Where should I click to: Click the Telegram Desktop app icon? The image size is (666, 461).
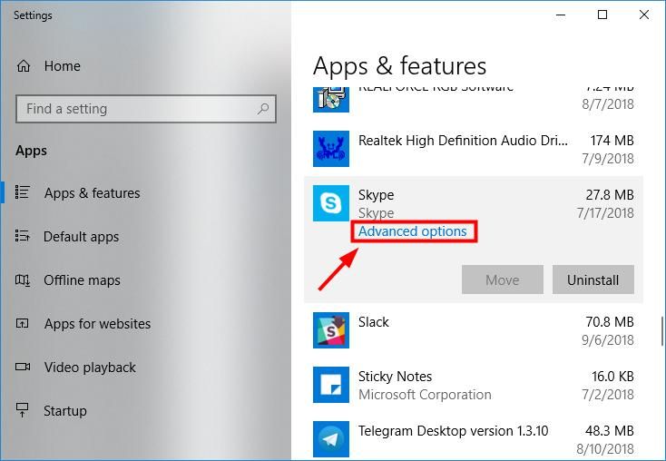point(331,439)
